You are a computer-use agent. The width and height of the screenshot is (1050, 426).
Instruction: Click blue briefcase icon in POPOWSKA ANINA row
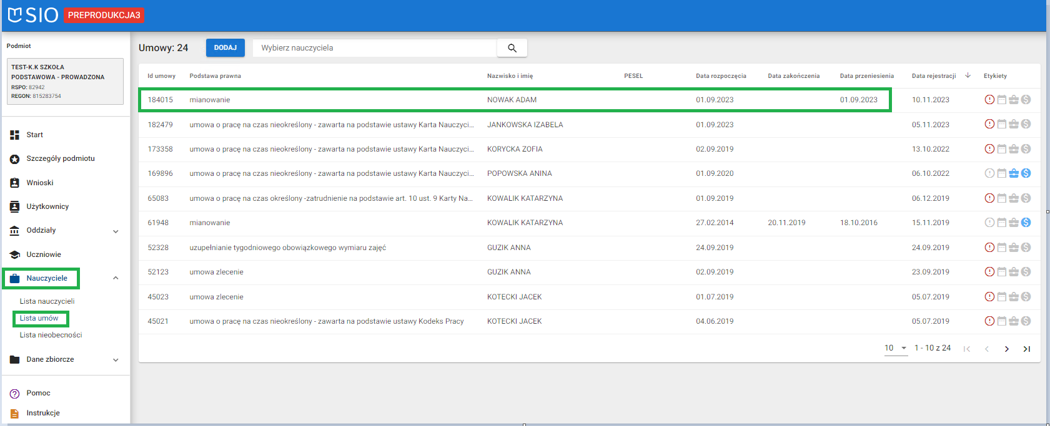[x=1014, y=173]
